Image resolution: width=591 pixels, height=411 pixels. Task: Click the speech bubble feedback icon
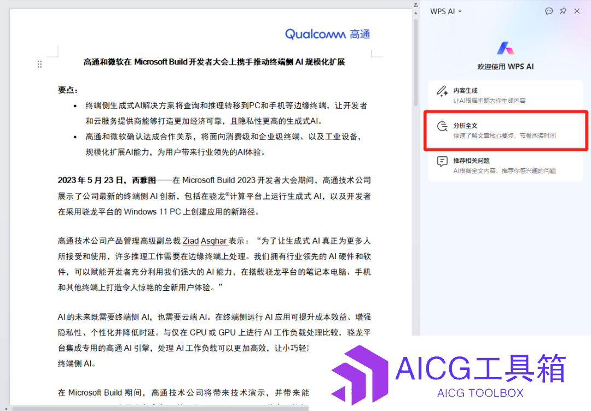click(549, 11)
